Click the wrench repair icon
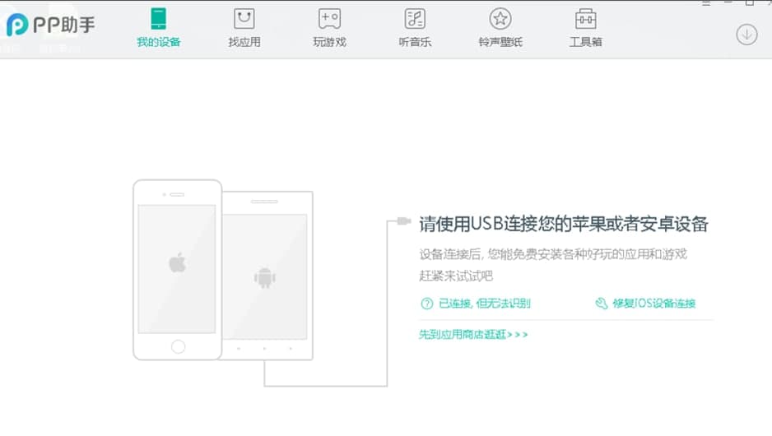772x436 pixels. coord(601,303)
